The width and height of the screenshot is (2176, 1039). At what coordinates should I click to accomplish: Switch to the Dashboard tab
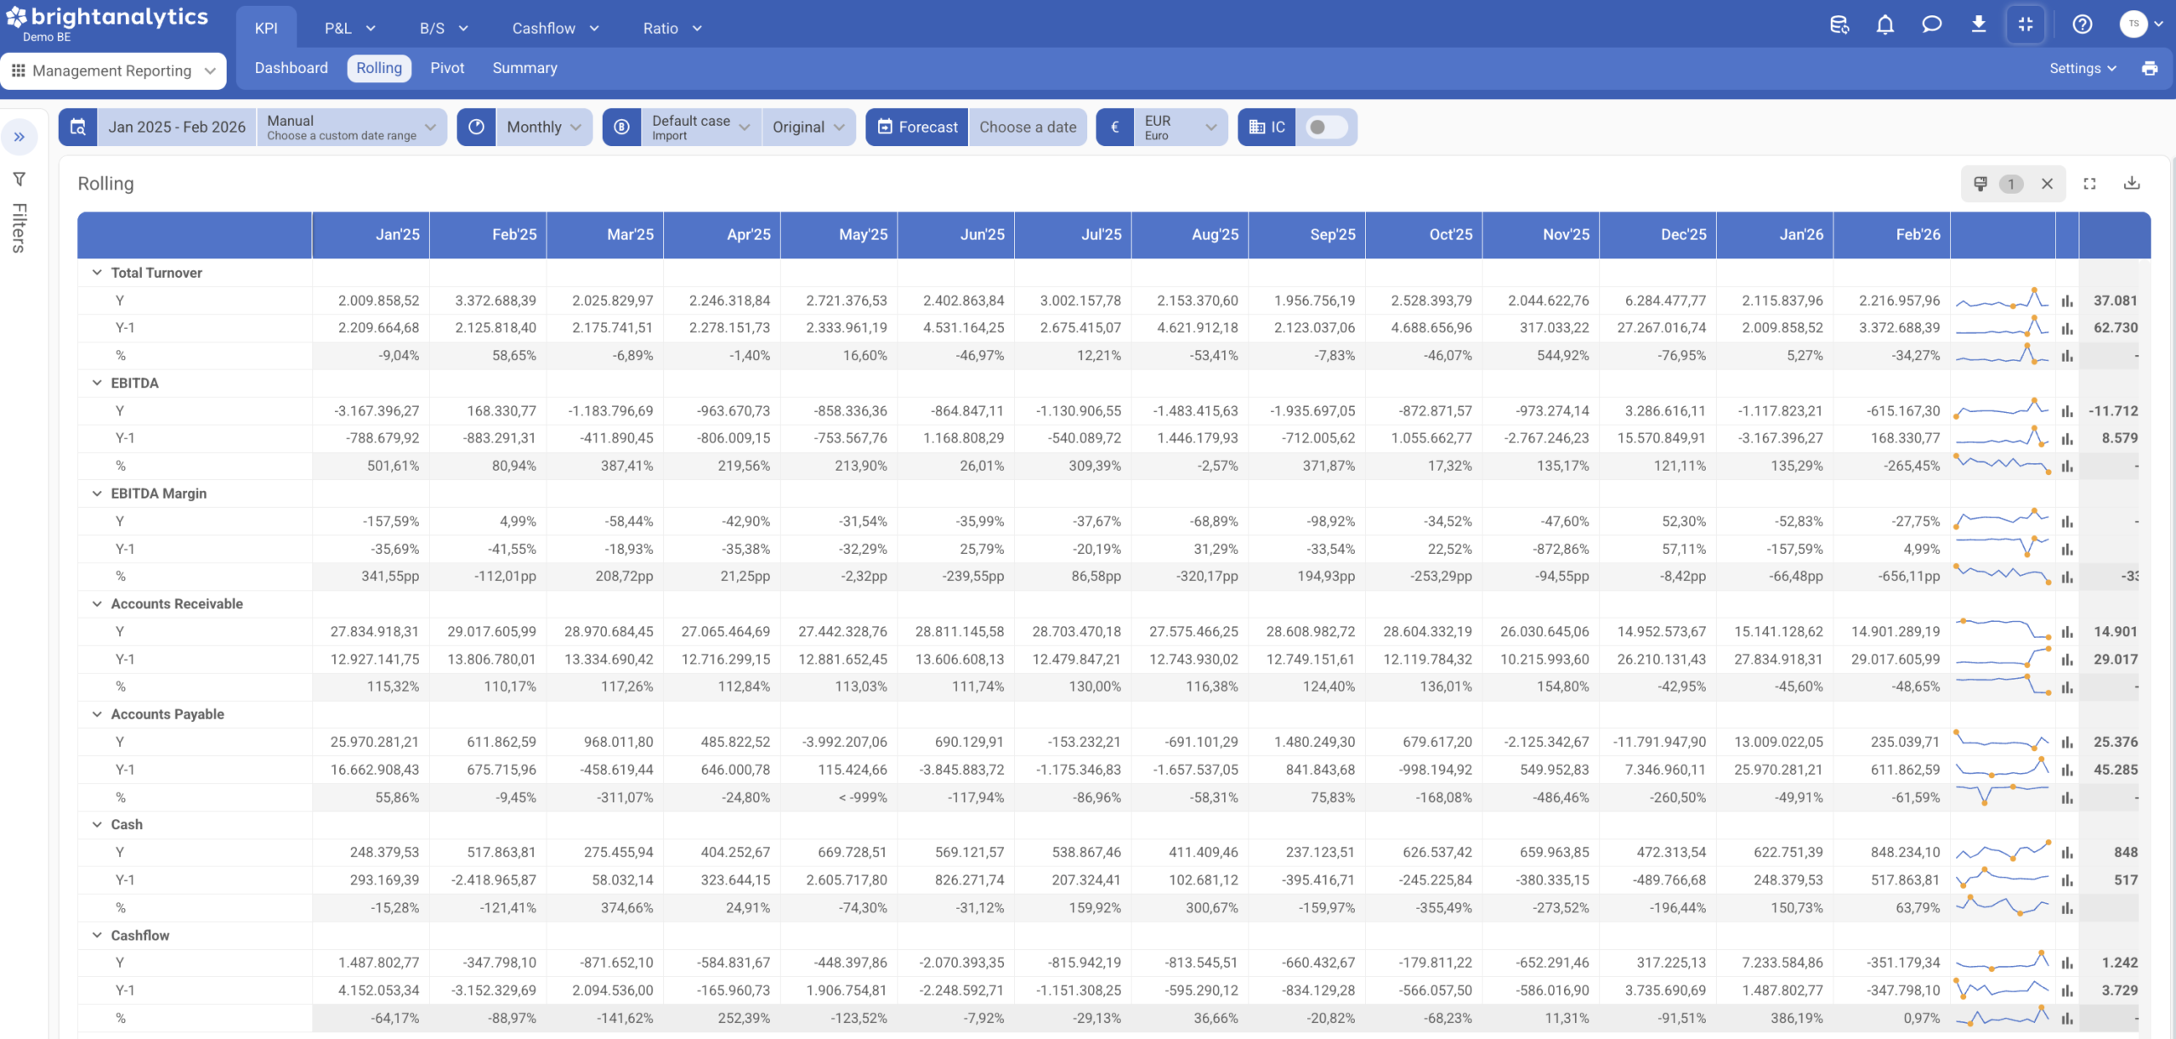(x=291, y=68)
